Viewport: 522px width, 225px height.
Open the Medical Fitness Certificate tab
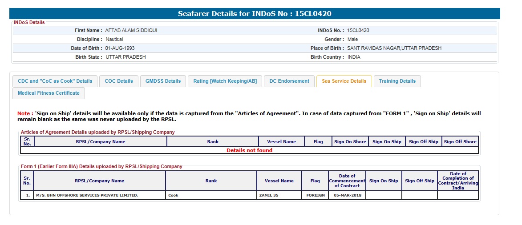coord(49,93)
